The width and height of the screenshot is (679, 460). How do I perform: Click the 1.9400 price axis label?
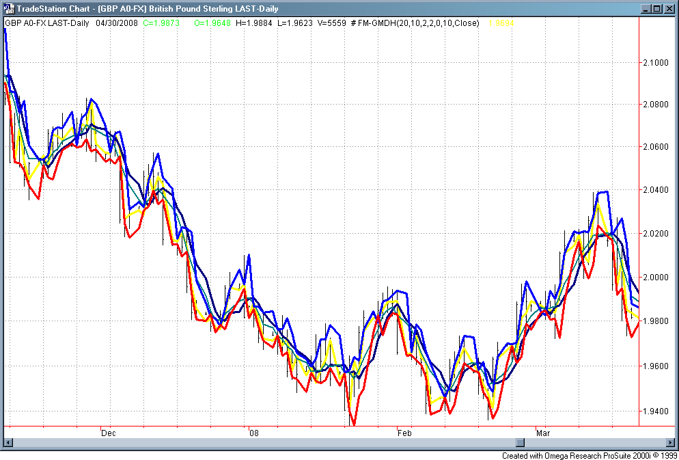[x=656, y=411]
